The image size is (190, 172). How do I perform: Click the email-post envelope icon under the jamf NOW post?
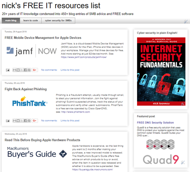(x=8, y=70)
